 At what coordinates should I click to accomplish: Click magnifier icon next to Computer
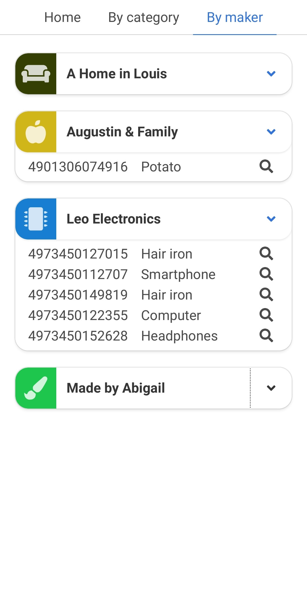pos(266,315)
